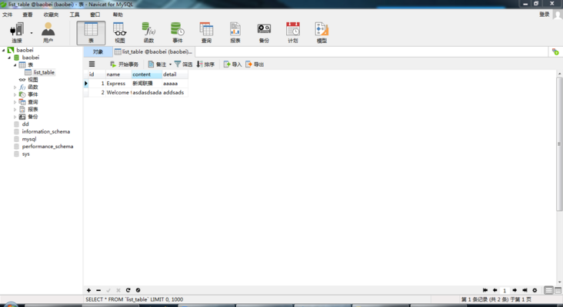Click the 登录 login link
Viewport: 563px width, 307px height.
(x=545, y=15)
